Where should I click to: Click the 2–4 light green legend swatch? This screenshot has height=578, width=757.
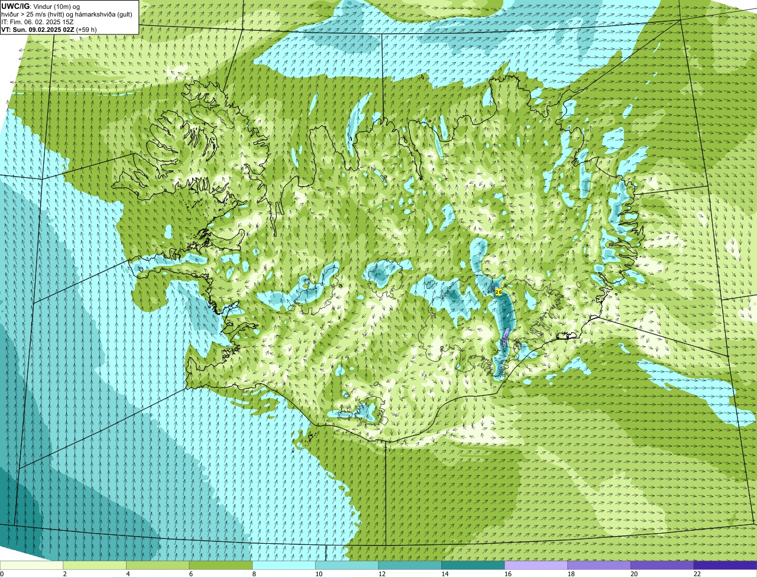click(x=95, y=565)
